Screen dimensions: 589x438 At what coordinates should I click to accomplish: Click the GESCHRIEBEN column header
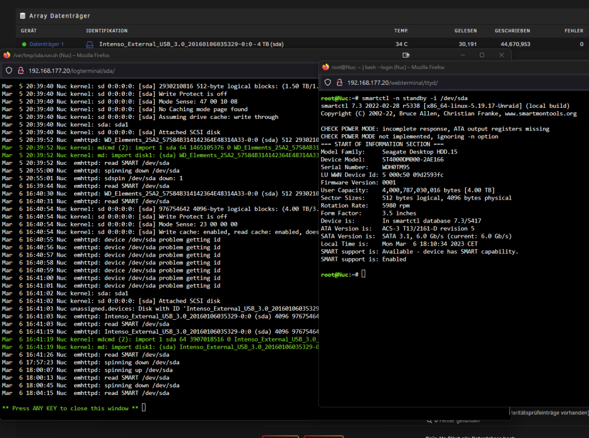512,31
